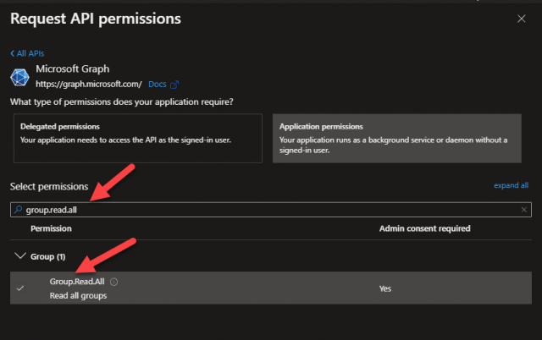542x340 pixels.
Task: Click the Microsoft Graph title text
Action: 73,69
